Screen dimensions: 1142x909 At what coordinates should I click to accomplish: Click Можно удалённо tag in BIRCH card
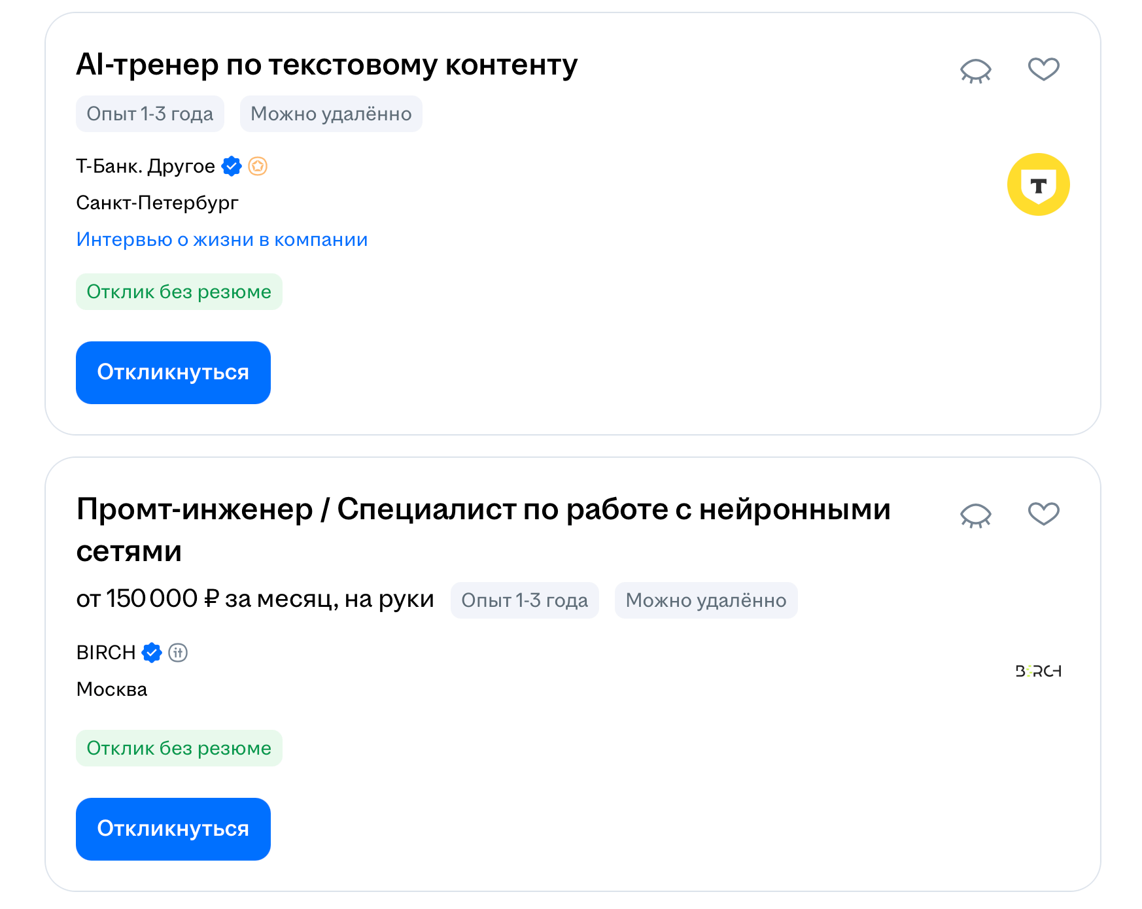tap(705, 600)
